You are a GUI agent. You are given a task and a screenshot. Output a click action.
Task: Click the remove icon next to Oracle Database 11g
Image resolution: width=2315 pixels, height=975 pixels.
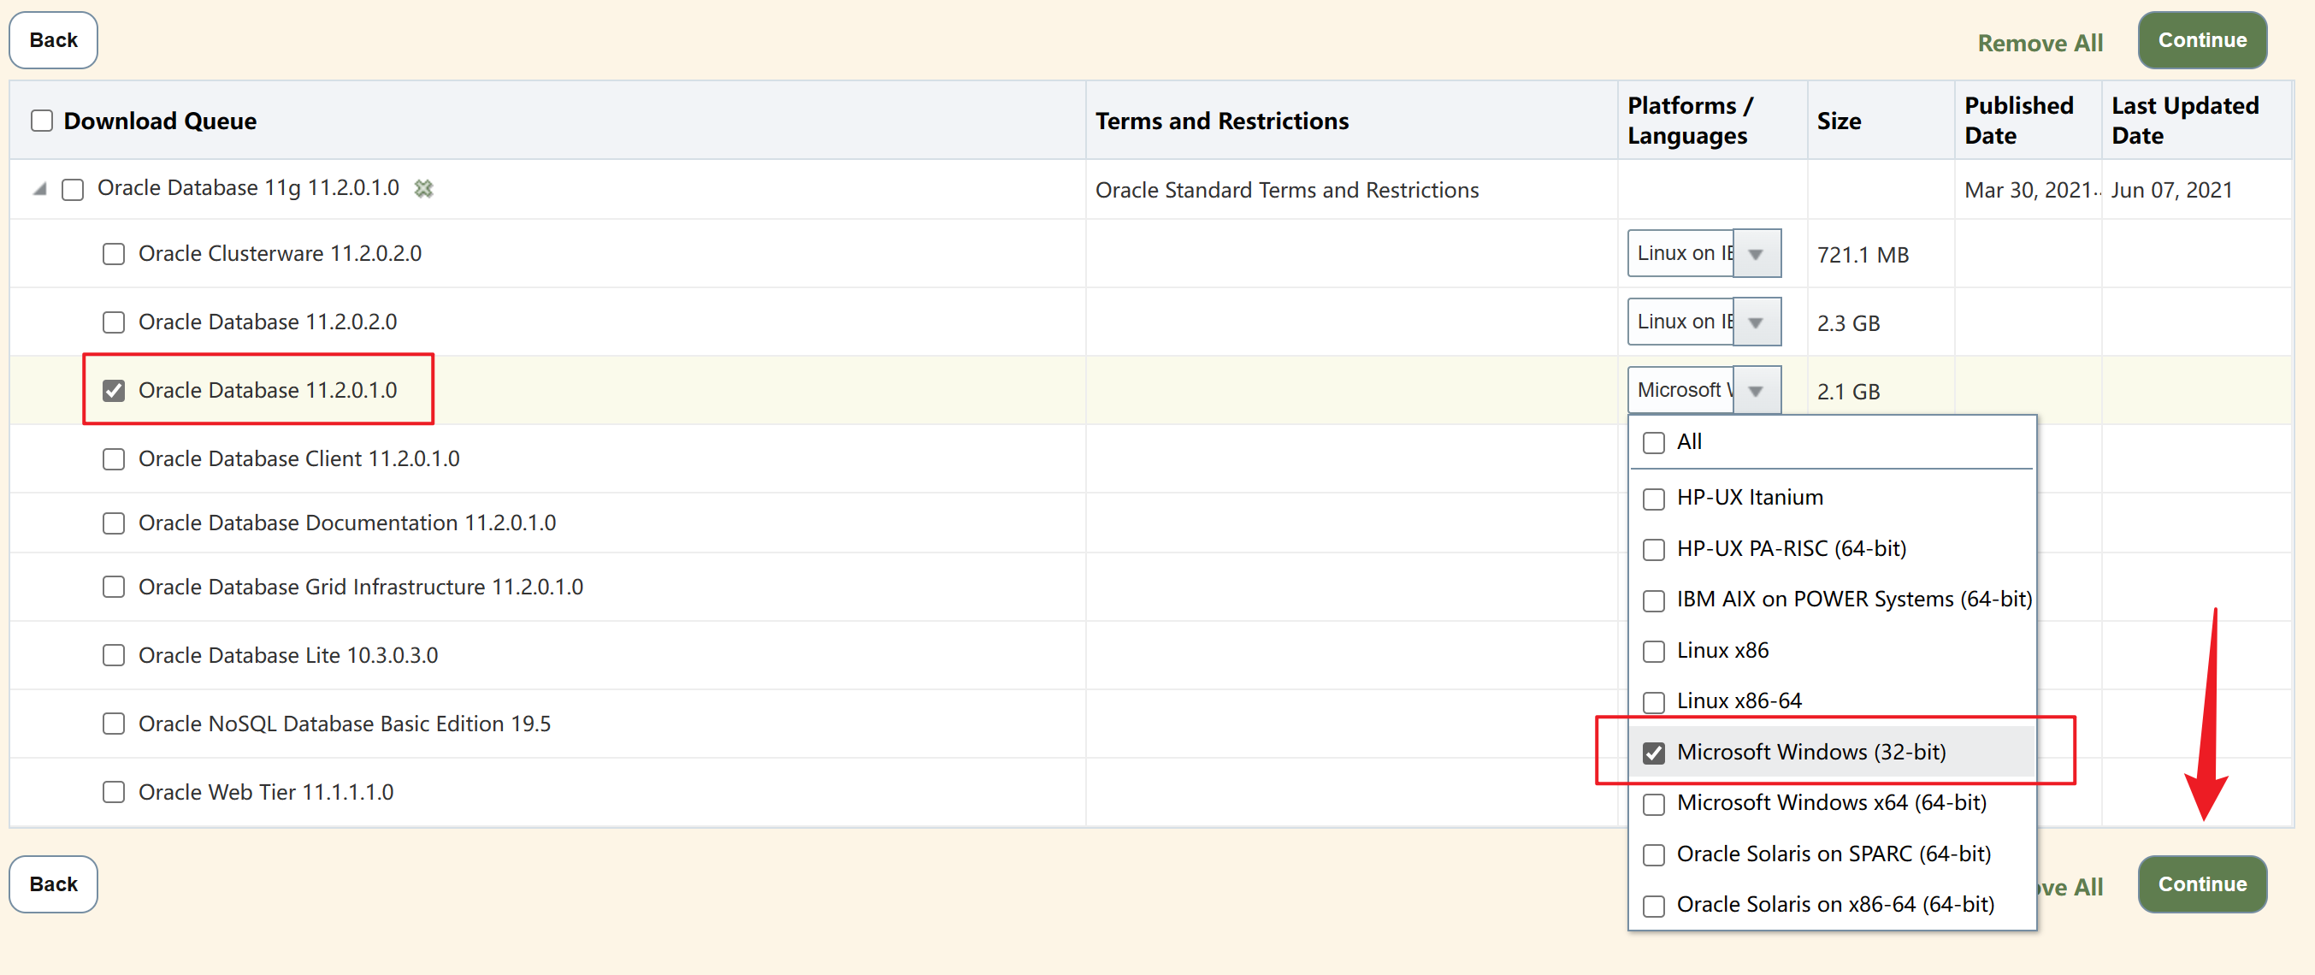[423, 189]
